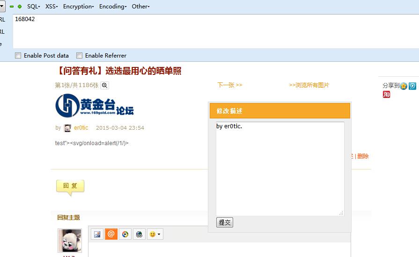419x257 pixels.
Task: Click the green minus icon in HackBar
Action: (12, 7)
